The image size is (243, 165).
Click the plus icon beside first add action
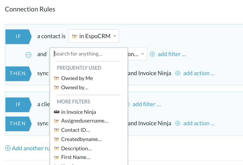click(178, 73)
